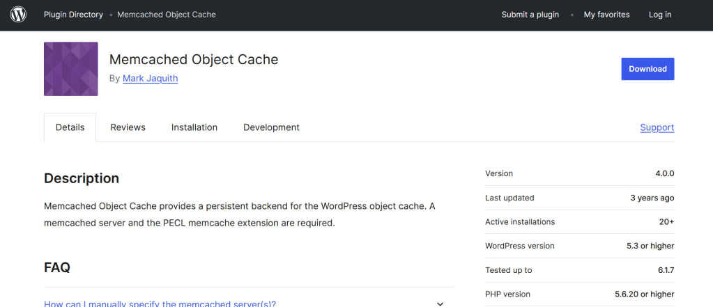The image size is (713, 307).
Task: Click the FAQ chevron expand arrow
Action: (440, 304)
